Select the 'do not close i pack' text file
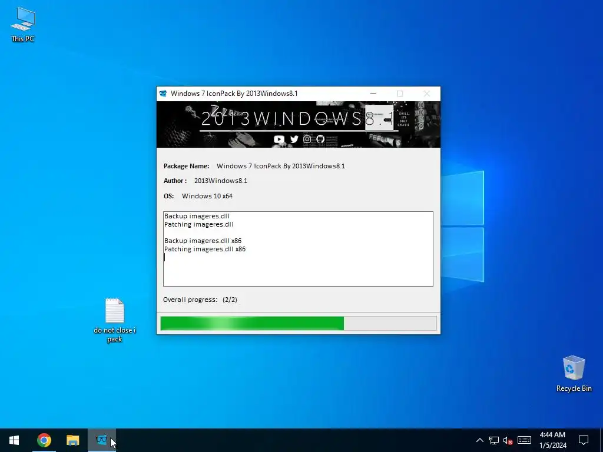The width and height of the screenshot is (603, 452). 115,320
